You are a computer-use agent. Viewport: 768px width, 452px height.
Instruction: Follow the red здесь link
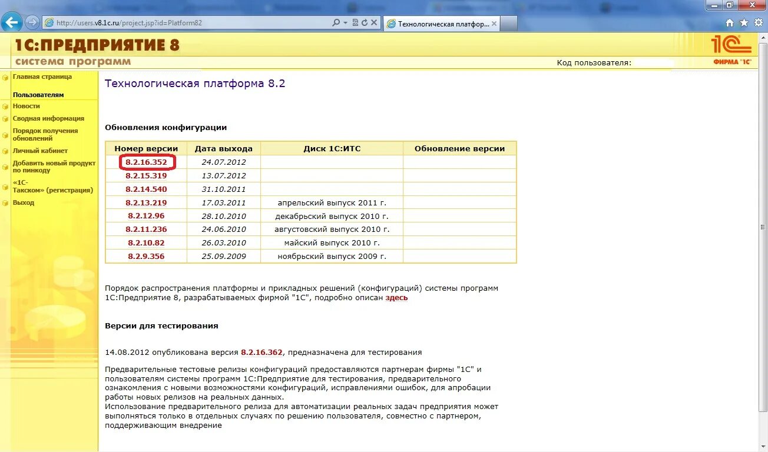(396, 297)
